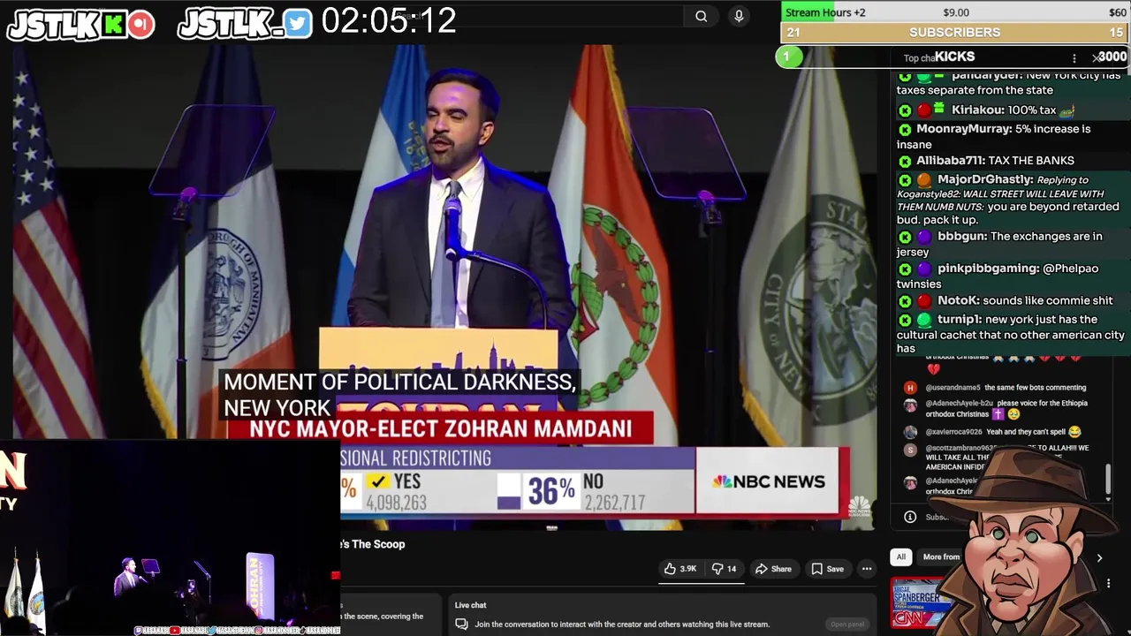The image size is (1131, 636).
Task: Click the green avatar beside turnip1
Action: coord(924,320)
